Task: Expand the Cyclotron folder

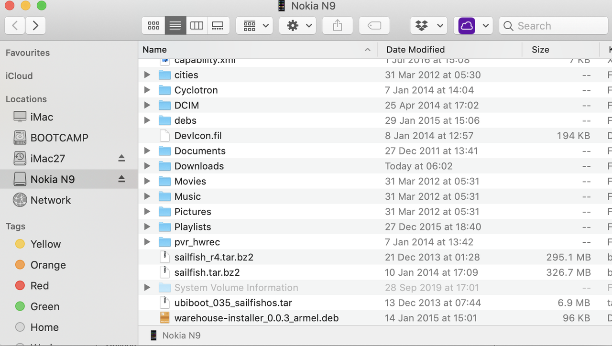Action: (147, 90)
